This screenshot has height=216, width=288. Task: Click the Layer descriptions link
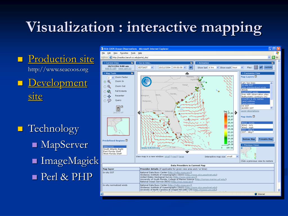point(250,111)
